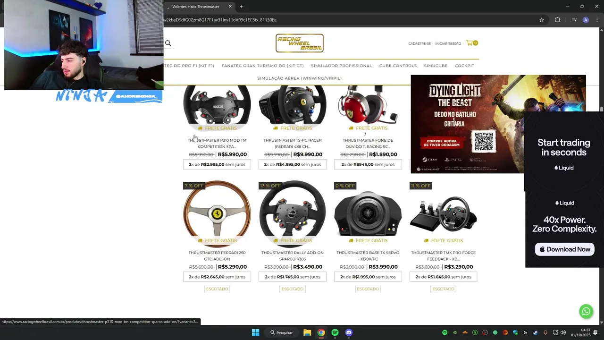Open the Windows Start menu

coord(255,332)
